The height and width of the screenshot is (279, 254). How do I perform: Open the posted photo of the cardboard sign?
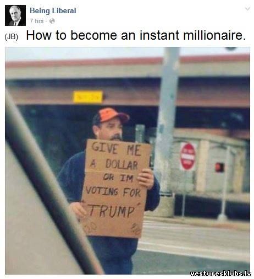tap(128, 160)
